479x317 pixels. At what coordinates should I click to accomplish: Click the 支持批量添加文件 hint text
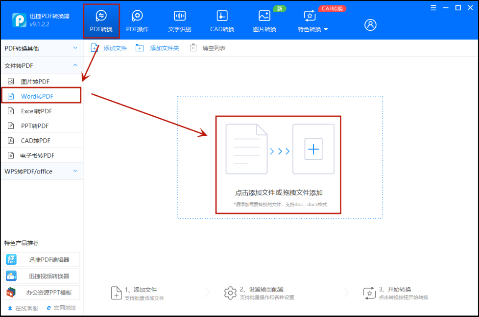(144, 298)
